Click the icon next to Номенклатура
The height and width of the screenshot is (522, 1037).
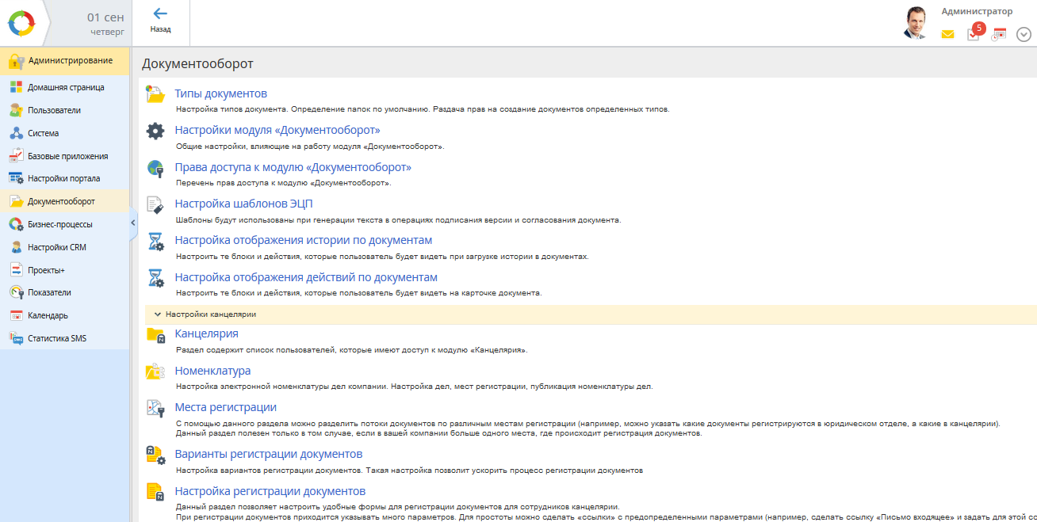[x=155, y=371]
